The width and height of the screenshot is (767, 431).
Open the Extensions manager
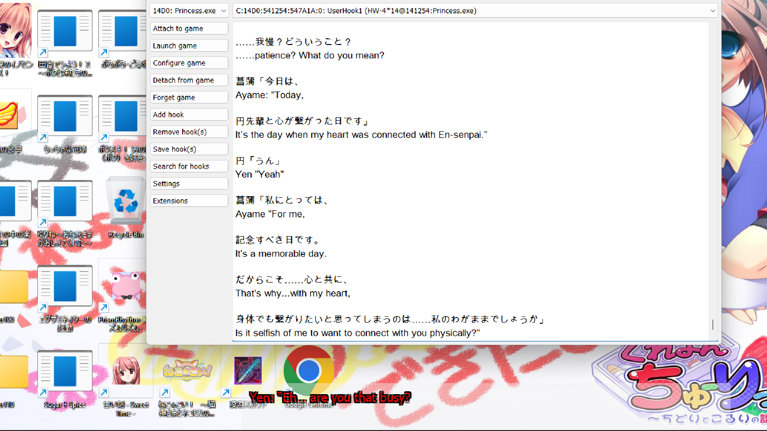[189, 200]
